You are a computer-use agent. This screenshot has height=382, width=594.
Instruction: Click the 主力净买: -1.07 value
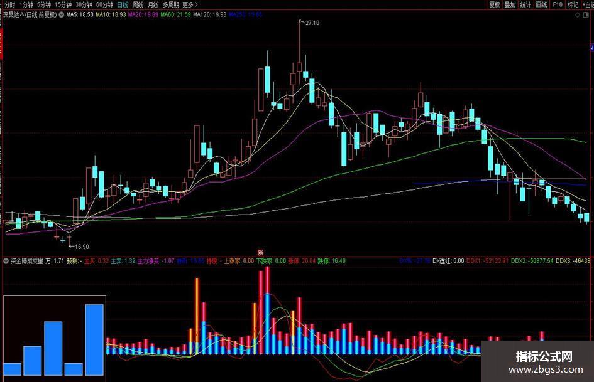156,261
